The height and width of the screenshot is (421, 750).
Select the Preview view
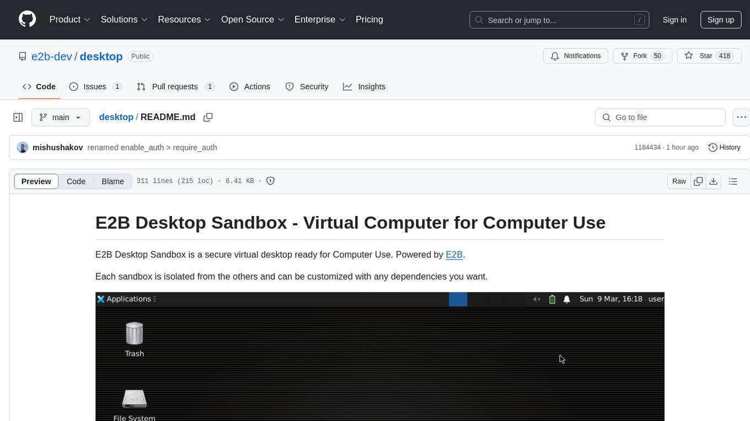point(36,181)
